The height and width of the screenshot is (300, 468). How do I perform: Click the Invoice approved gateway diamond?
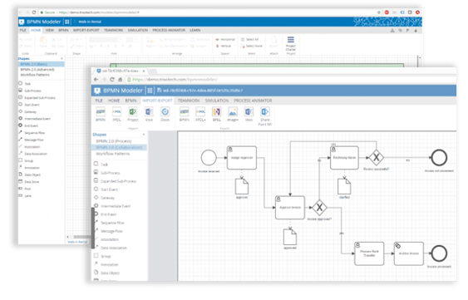tap(319, 207)
